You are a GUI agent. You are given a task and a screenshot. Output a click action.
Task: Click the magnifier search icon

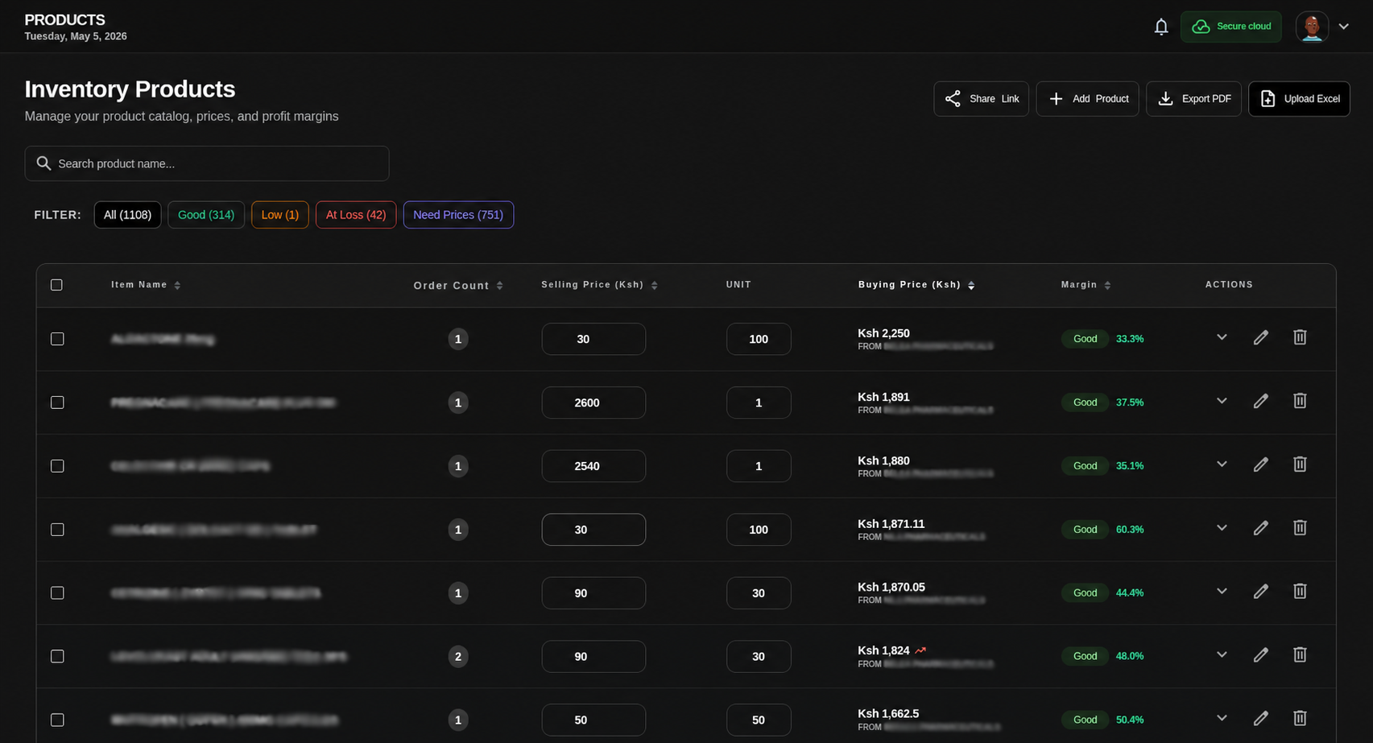pos(43,163)
